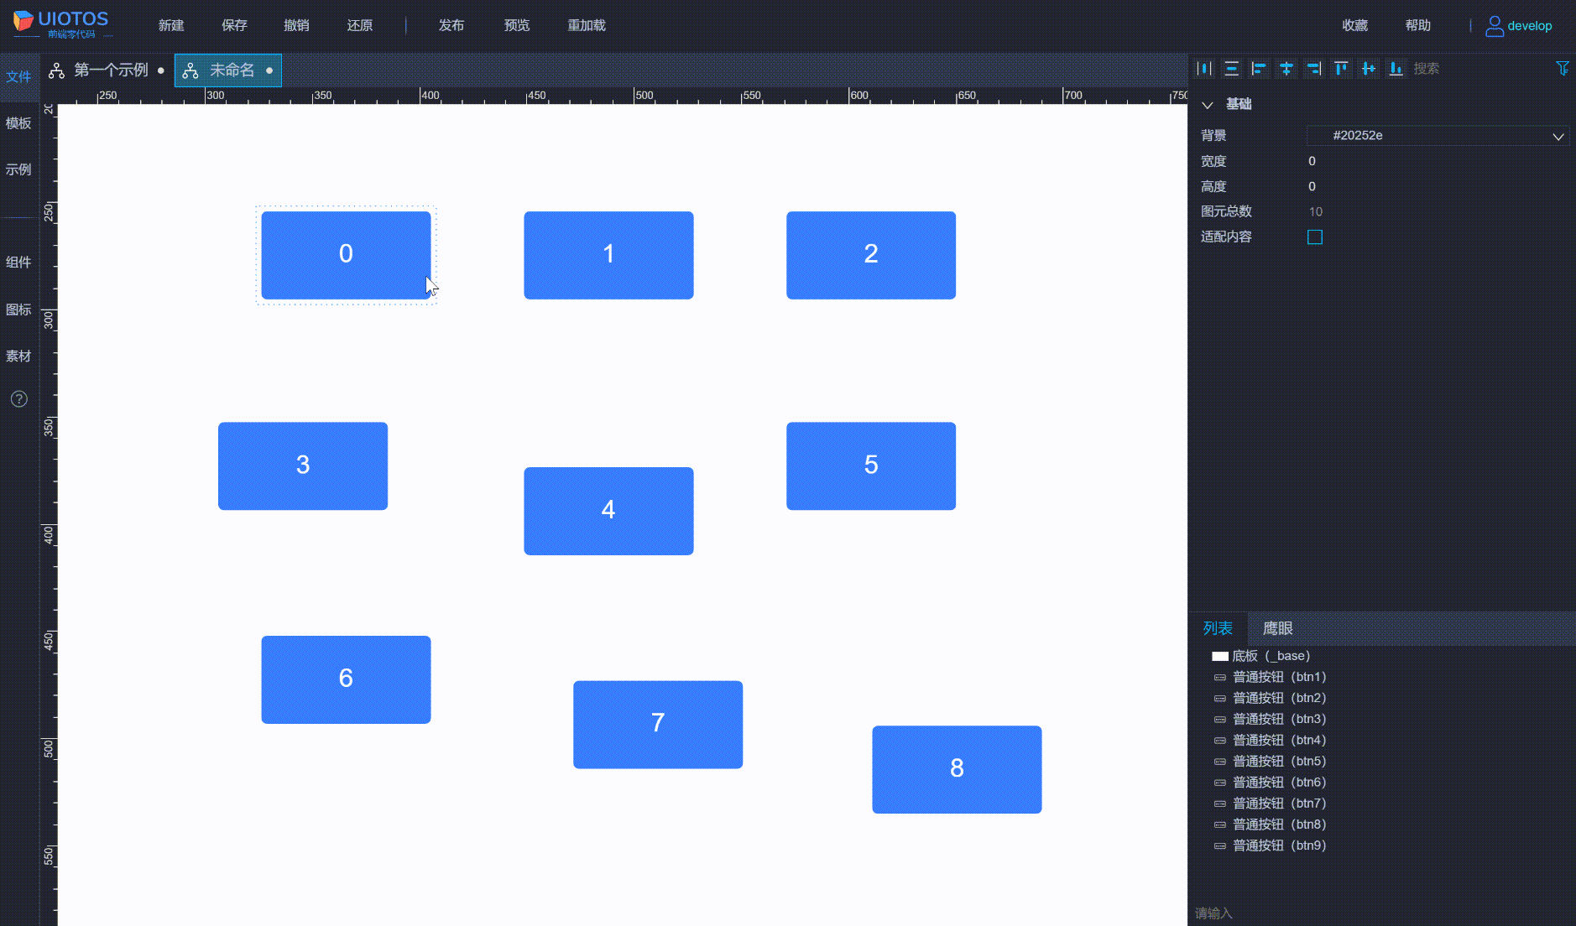Open the 素材 sidebar panel
1576x926 pixels.
(x=18, y=356)
